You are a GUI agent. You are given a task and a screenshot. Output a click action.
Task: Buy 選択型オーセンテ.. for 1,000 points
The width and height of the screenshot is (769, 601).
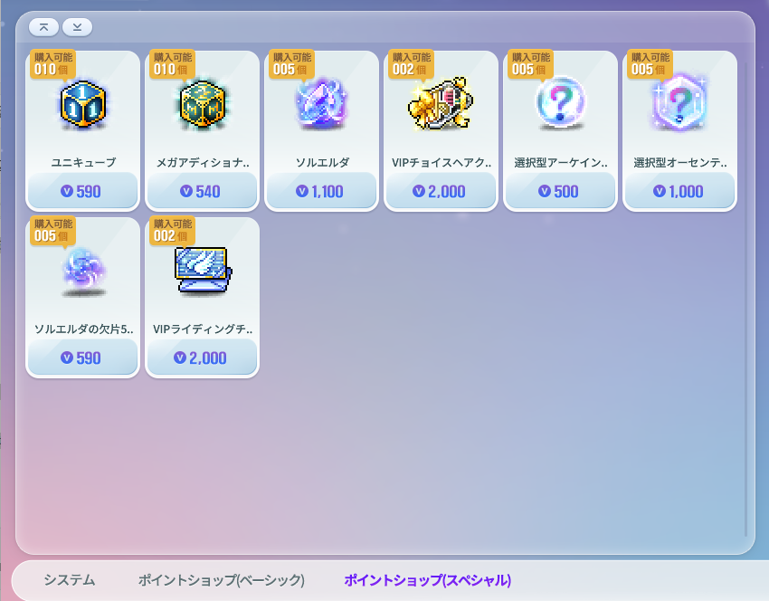click(679, 191)
